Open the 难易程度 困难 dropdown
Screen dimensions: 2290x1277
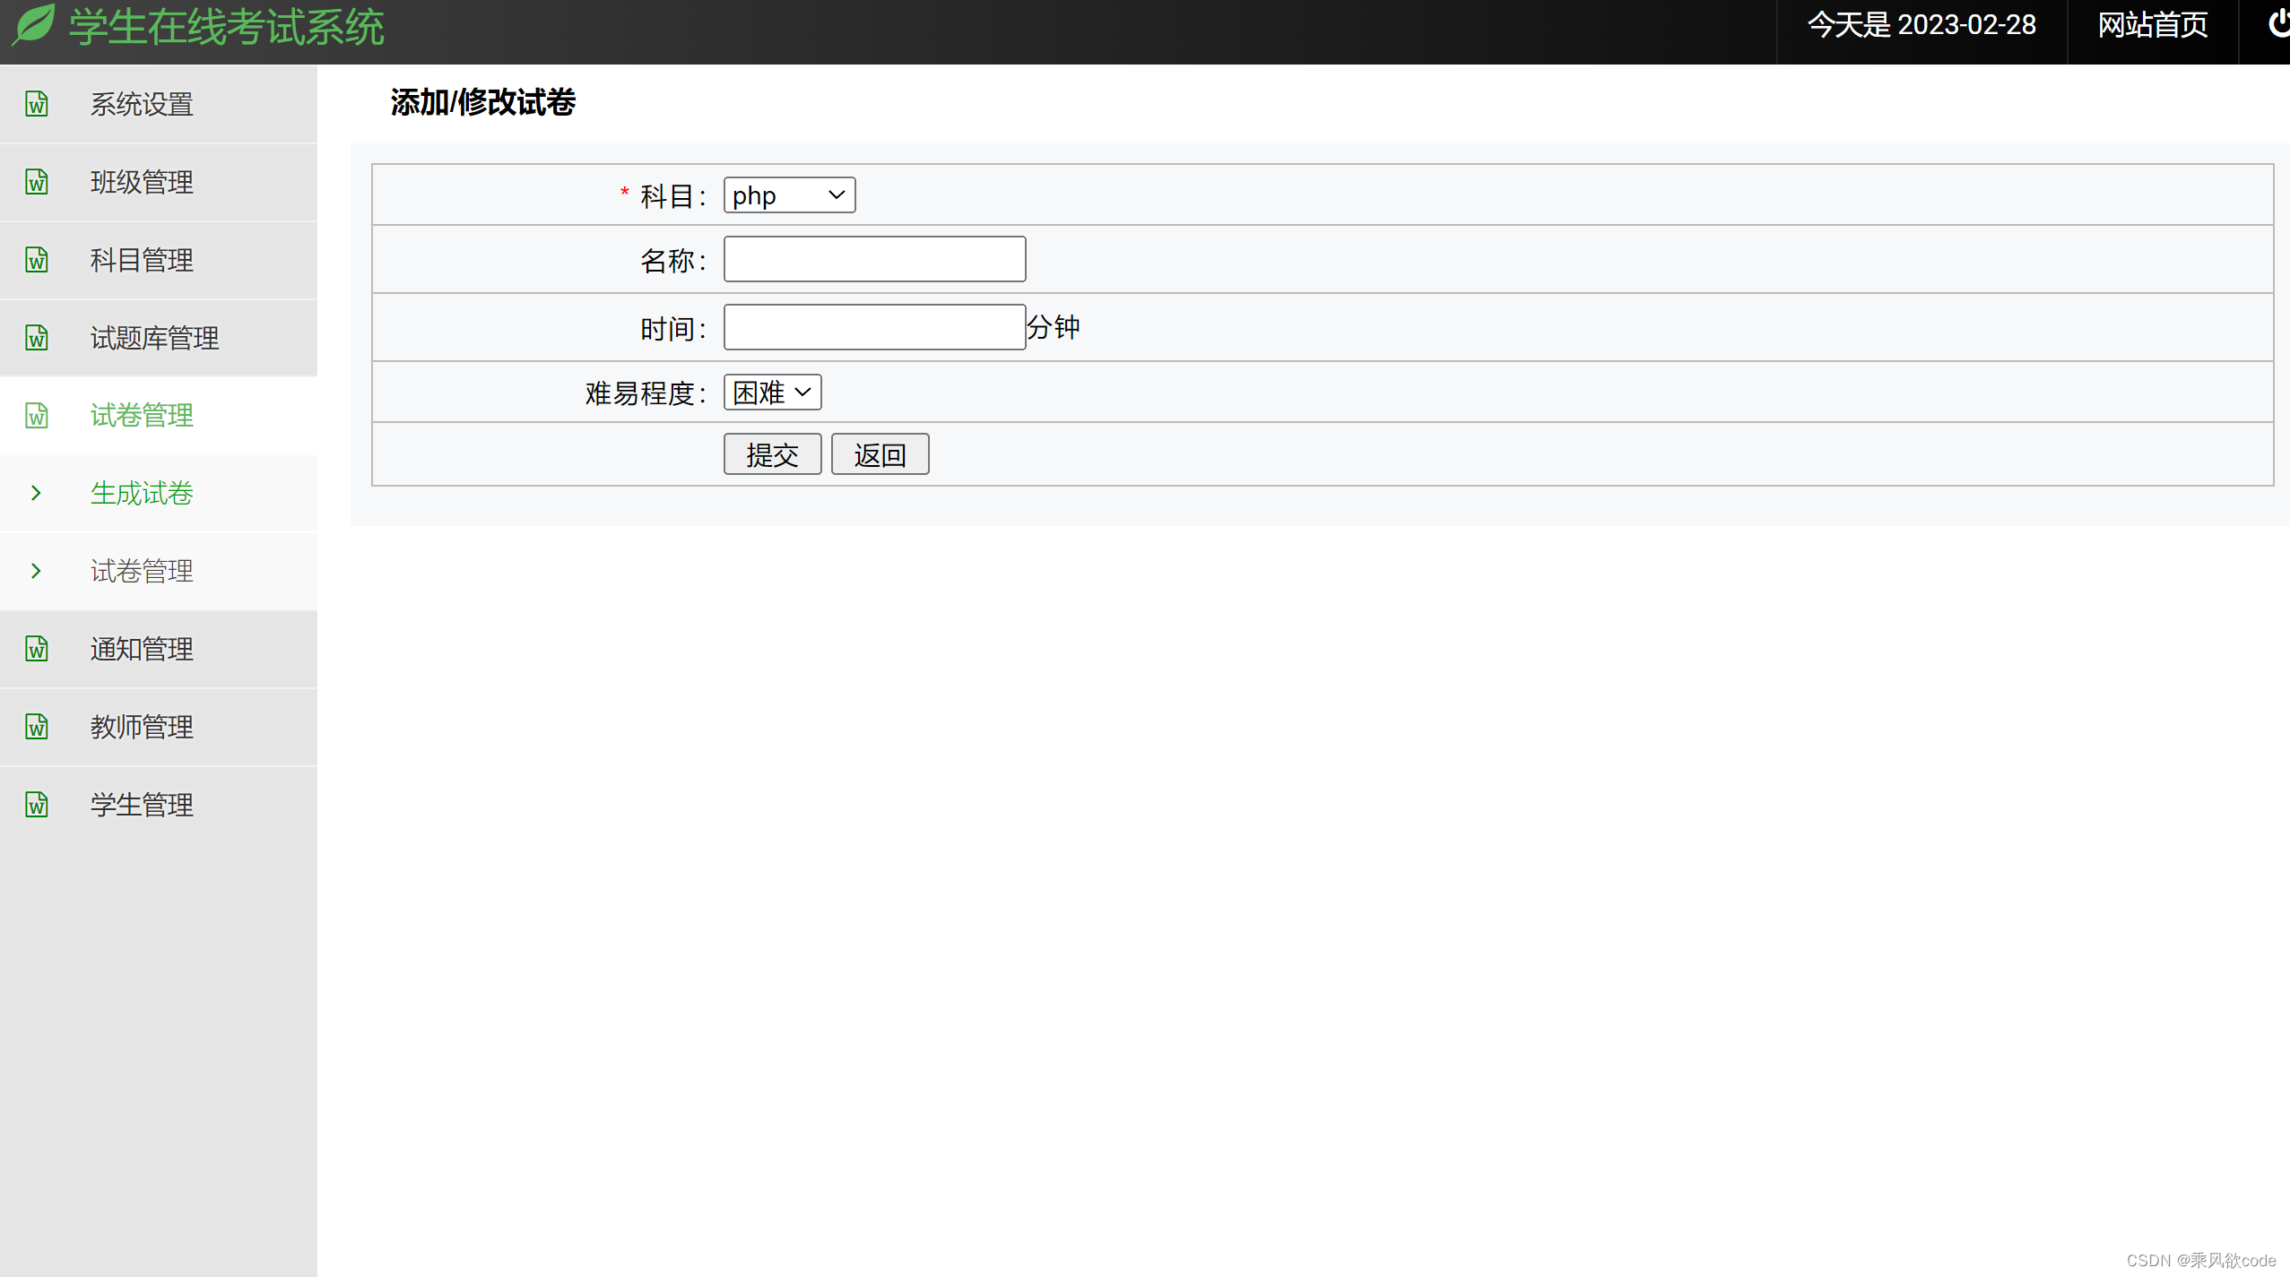[x=772, y=393]
